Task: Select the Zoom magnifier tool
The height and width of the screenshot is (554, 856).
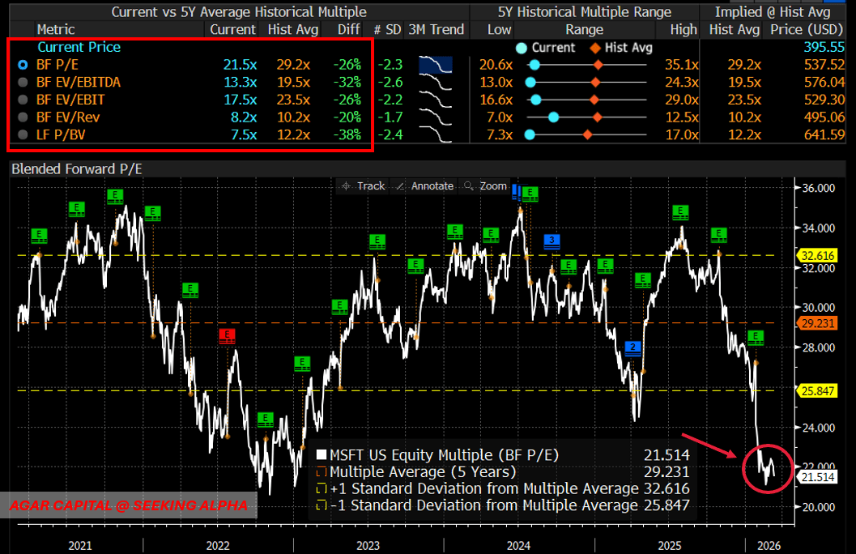Action: click(x=485, y=185)
